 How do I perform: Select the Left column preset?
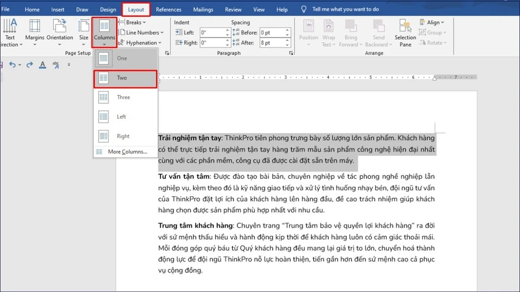(126, 117)
